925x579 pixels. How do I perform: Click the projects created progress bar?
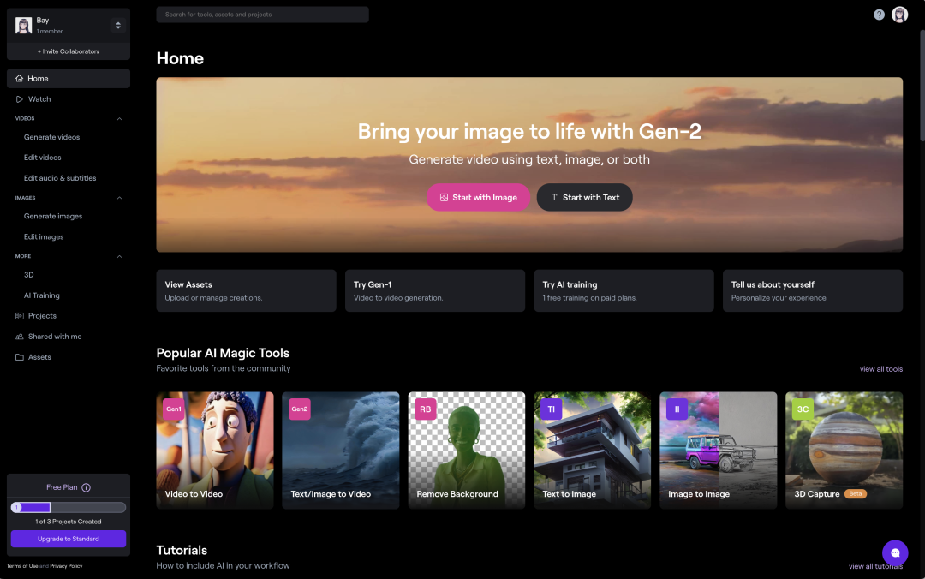point(69,507)
